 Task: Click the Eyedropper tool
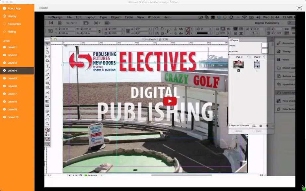(x=47, y=115)
